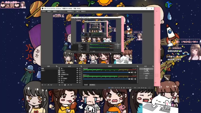Screen dimensions: 201x113
Task: Move the selected source down
Action: [71, 85]
